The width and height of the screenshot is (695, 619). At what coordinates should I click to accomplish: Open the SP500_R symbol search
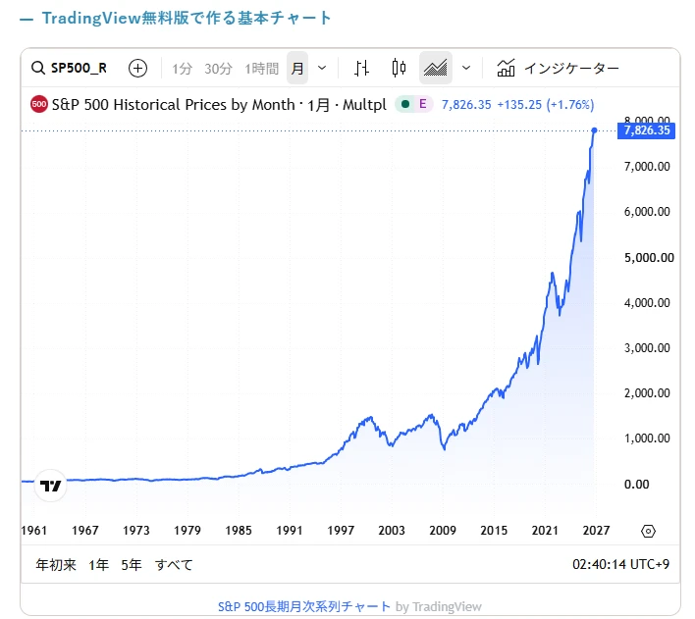[69, 69]
